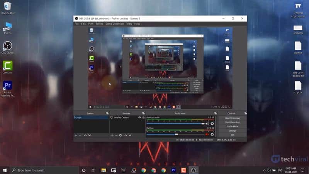
Task: Adjust Desktop Audio volume slider
Action: (176, 124)
